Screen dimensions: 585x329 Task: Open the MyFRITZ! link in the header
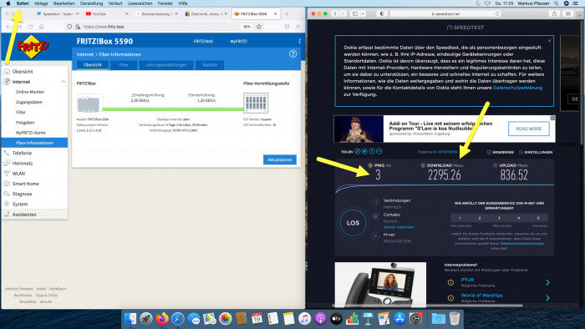click(238, 42)
